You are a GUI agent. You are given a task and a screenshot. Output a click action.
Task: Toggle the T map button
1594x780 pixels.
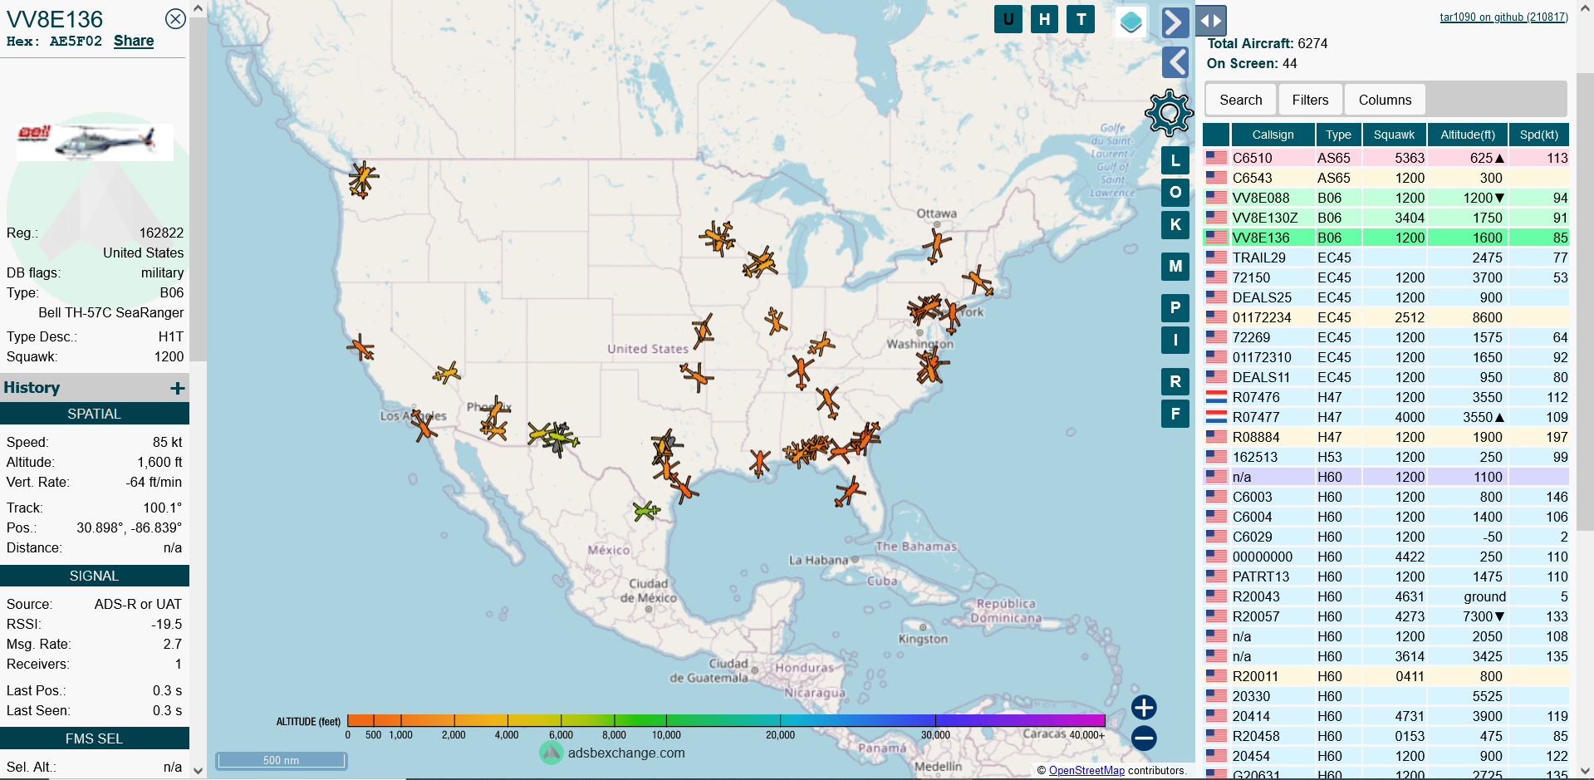1081,19
